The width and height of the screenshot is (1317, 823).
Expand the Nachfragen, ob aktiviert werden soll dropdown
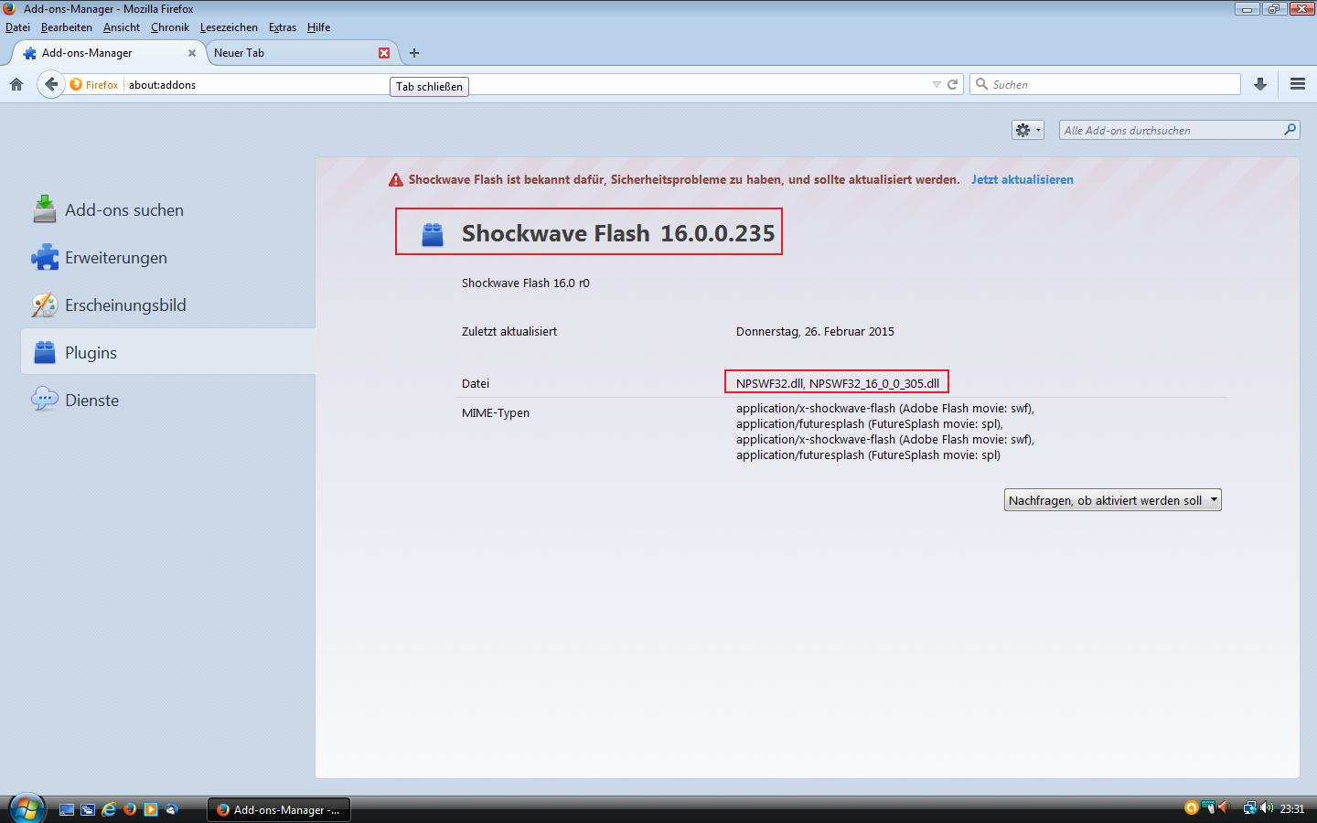click(x=1113, y=500)
